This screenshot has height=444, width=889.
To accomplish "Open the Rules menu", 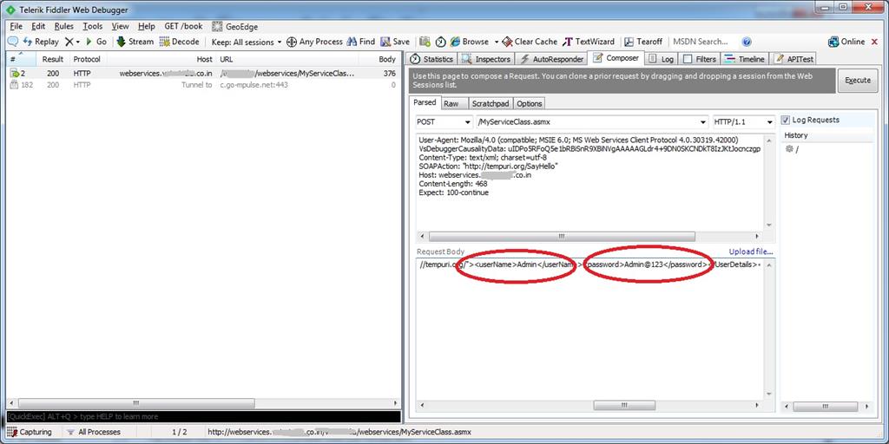I will pos(64,27).
